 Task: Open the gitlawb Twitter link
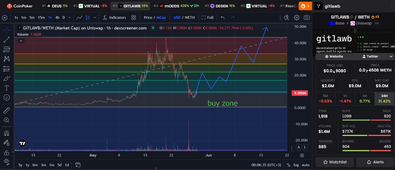pos(370,56)
